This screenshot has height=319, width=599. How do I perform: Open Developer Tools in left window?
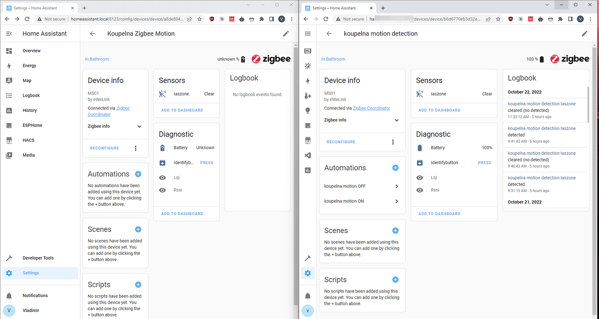40,258
